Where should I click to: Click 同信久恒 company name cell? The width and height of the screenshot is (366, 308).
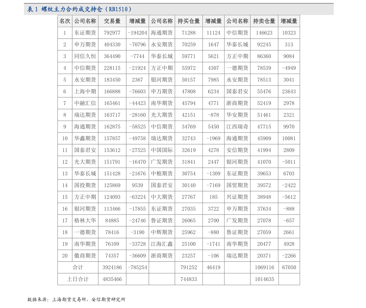coord(85,56)
